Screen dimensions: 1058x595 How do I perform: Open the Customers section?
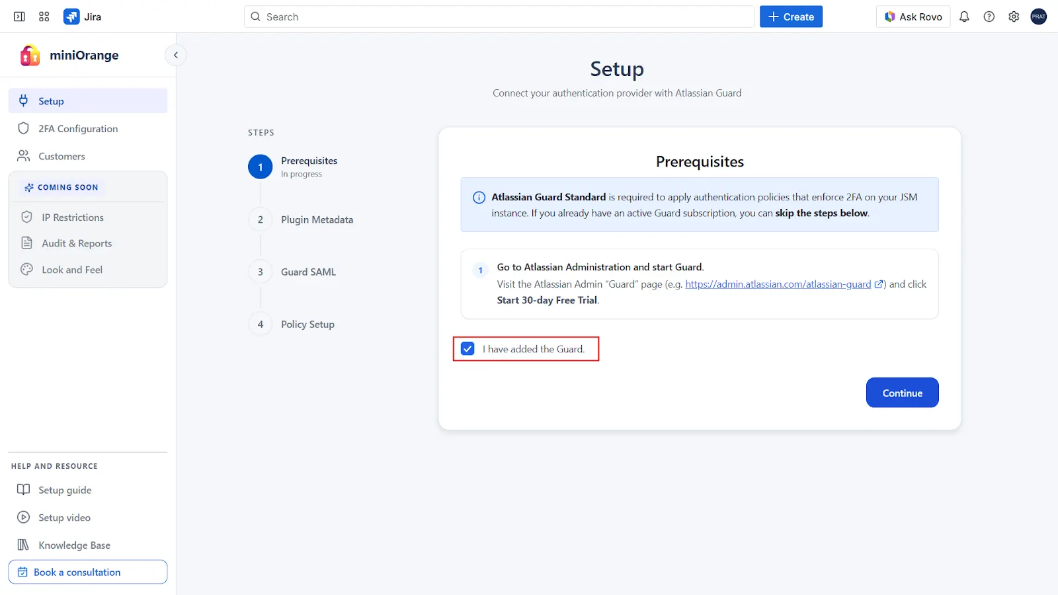pos(61,156)
